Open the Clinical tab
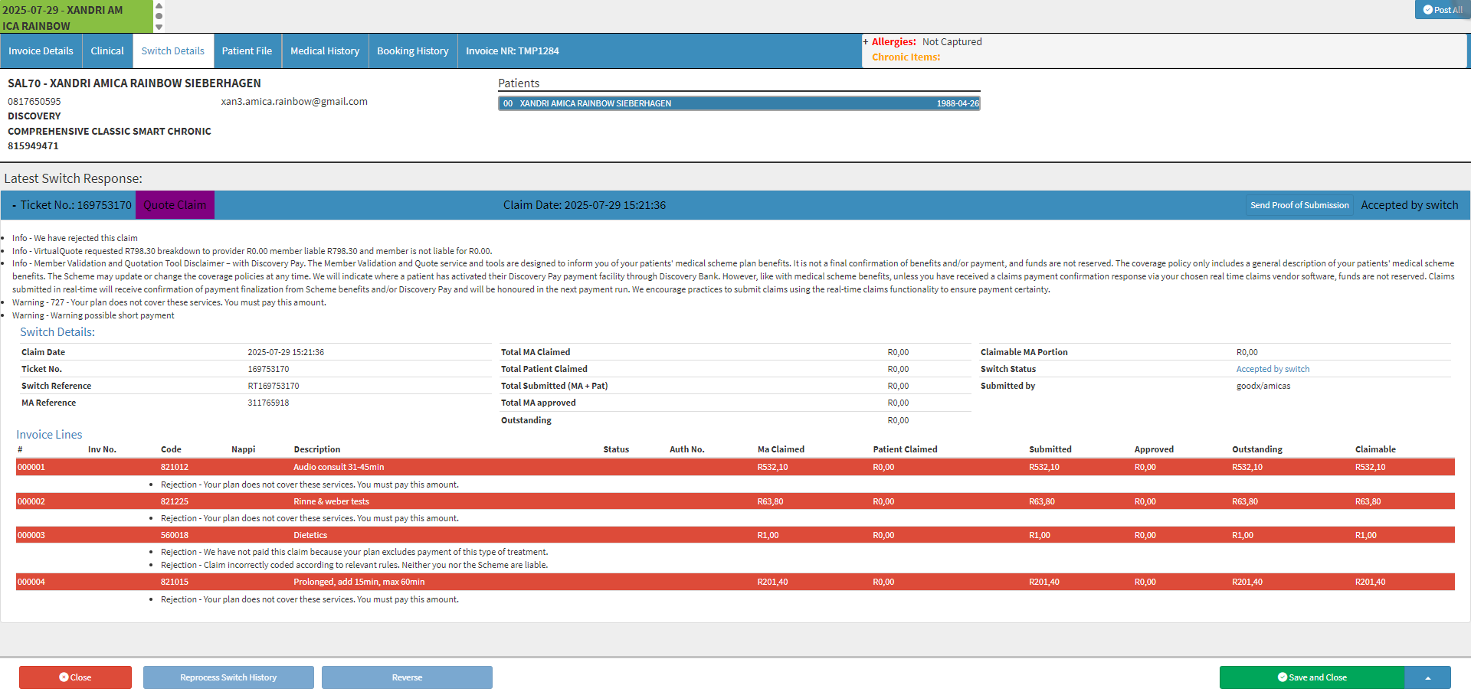The height and width of the screenshot is (695, 1471). [107, 51]
